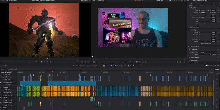Screen dimensions: 220x110
Task: Switch to the copy reference timeline tab
Action: 13,69
